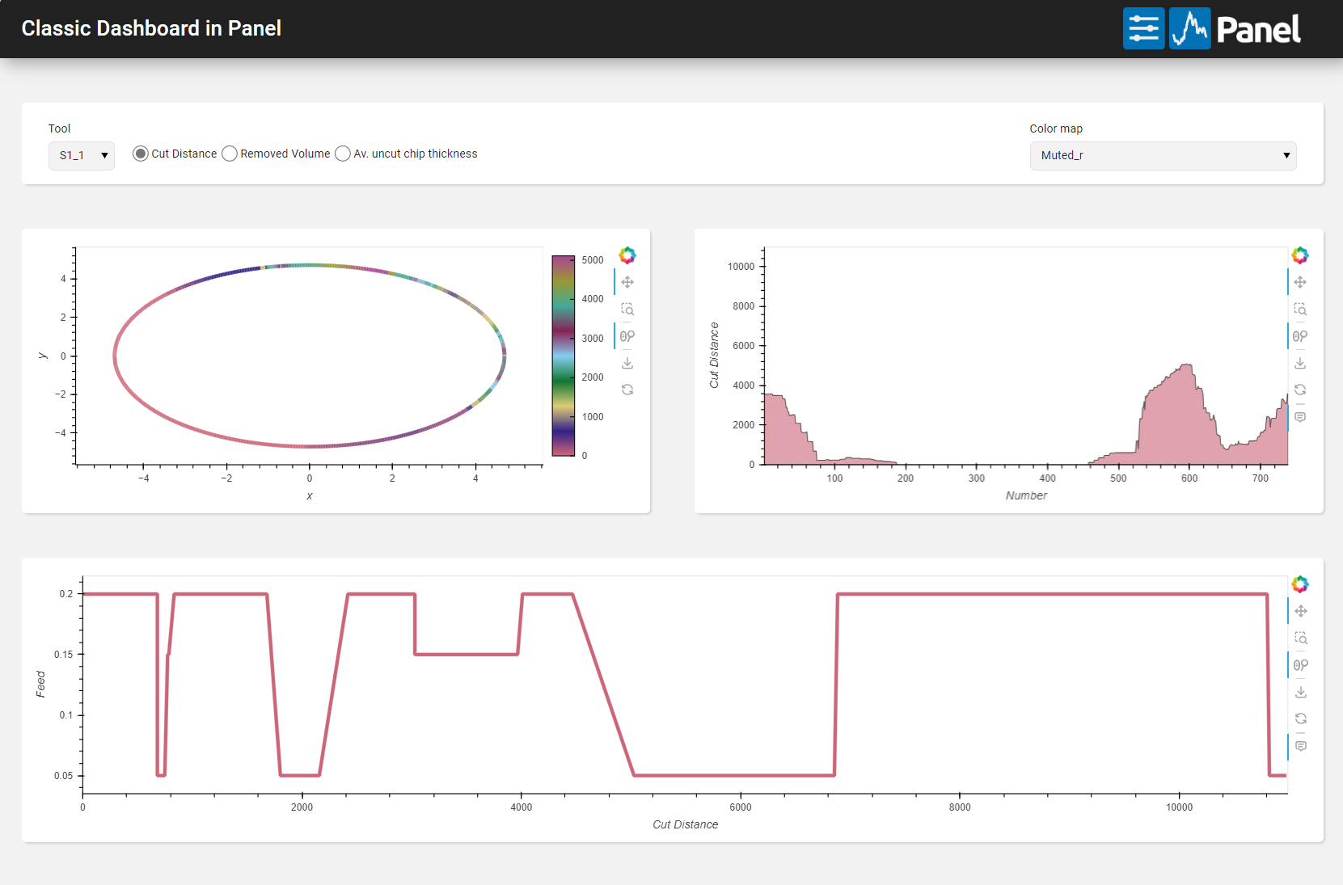The image size is (1343, 885).
Task: Click the color bar beside the ellipse plot
Action: coord(563,356)
